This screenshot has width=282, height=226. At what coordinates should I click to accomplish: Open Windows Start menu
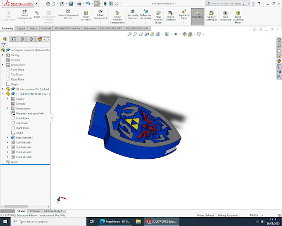click(x=5, y=222)
